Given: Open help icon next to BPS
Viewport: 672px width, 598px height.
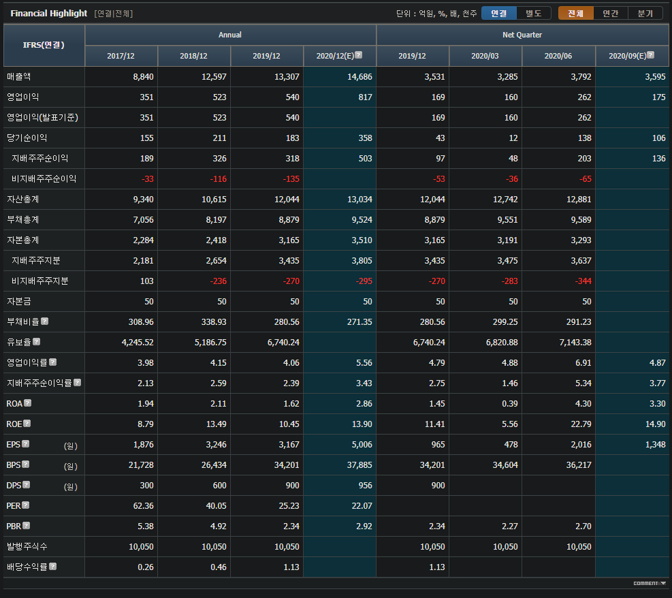Looking at the screenshot, I should (x=26, y=465).
